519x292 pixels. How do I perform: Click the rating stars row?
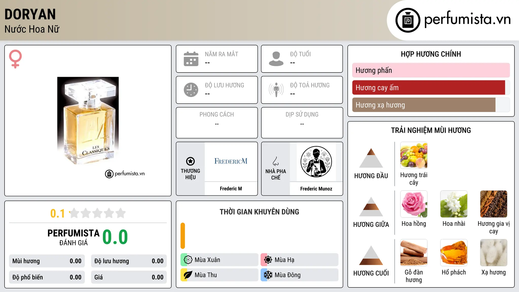coord(98,213)
